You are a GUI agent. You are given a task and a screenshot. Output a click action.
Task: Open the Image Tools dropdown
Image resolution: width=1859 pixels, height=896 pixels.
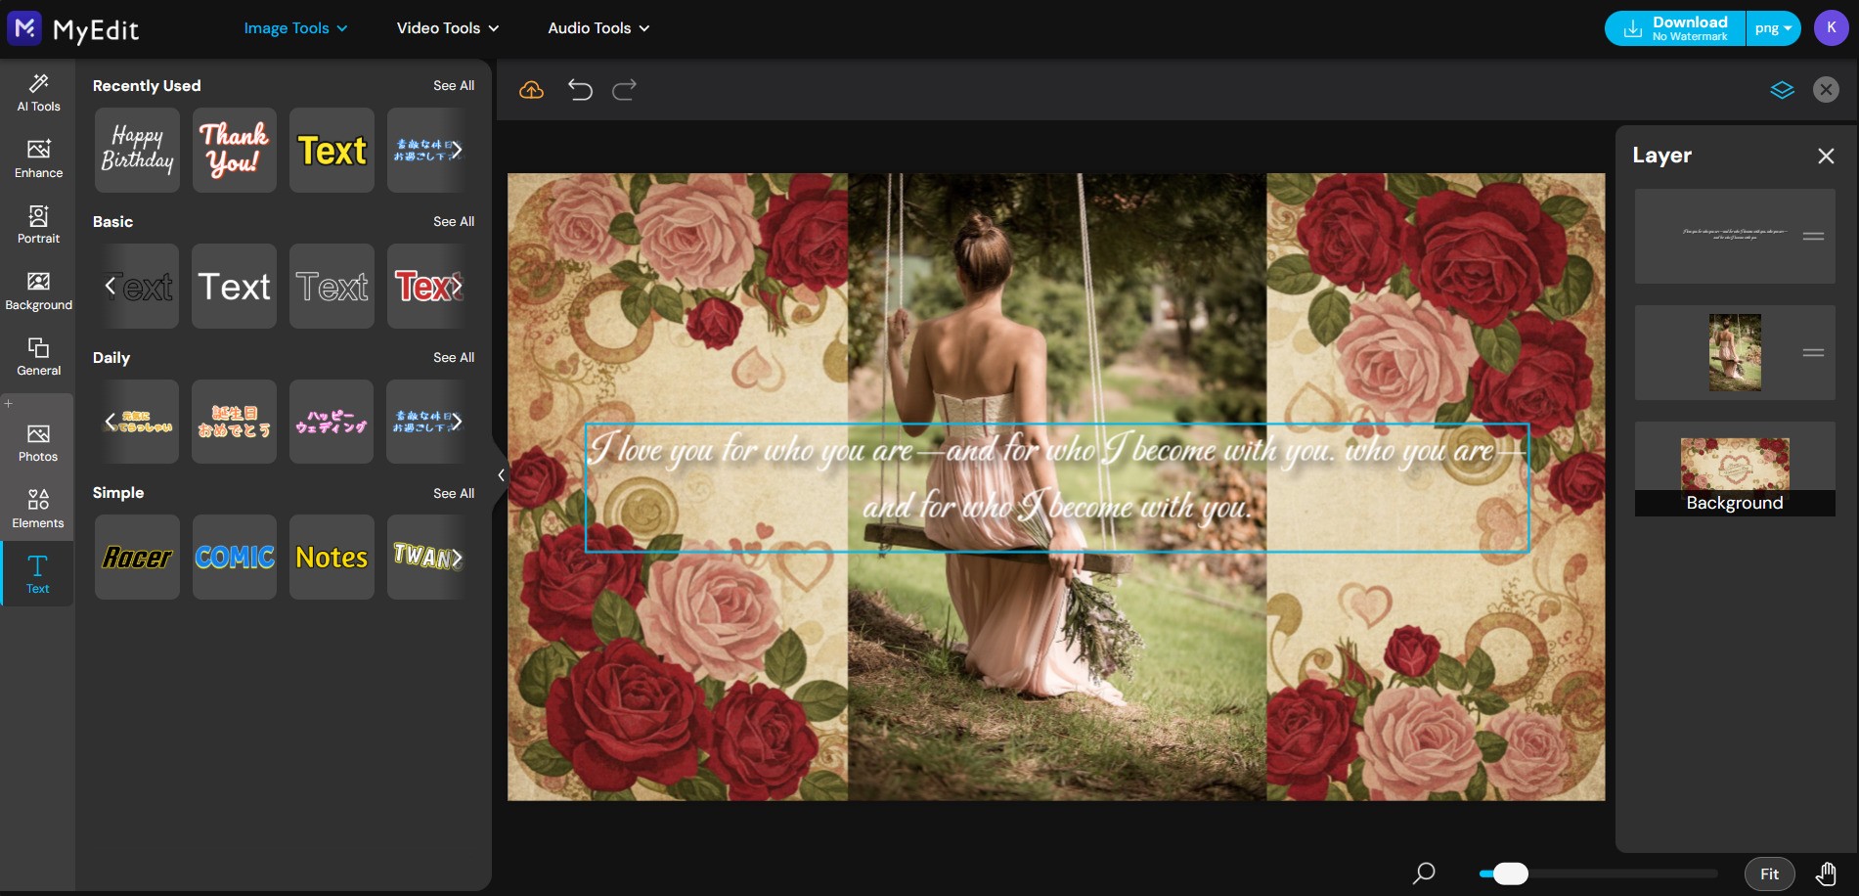(295, 27)
